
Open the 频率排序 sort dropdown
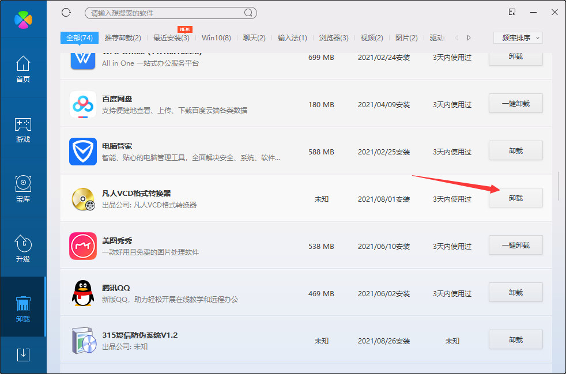click(x=518, y=38)
